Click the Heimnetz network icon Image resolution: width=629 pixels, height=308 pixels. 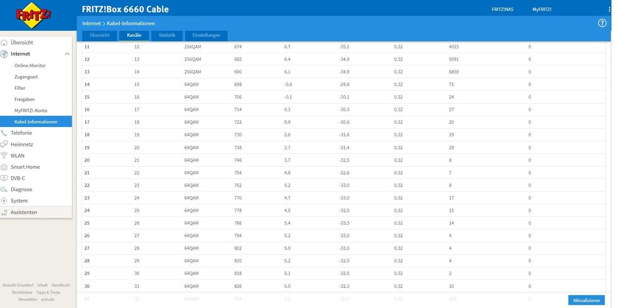coord(4,144)
